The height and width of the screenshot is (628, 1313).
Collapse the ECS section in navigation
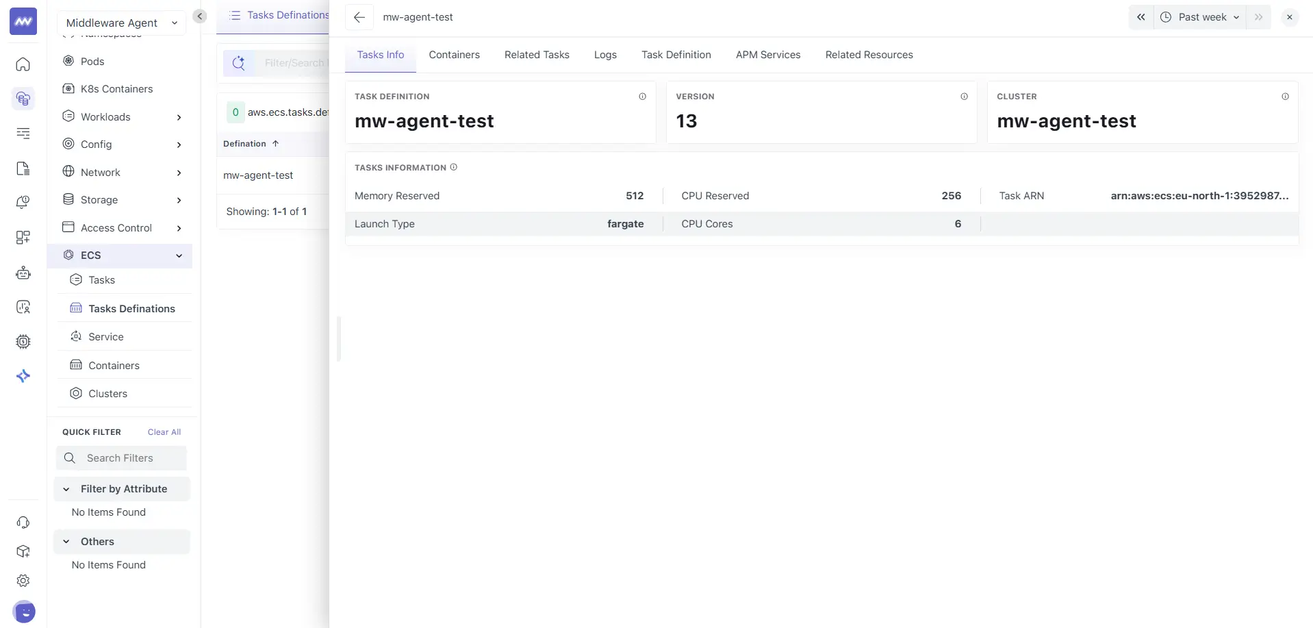click(x=179, y=255)
